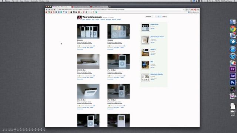
Task: Open Finder from the Dock
Action: point(233,22)
